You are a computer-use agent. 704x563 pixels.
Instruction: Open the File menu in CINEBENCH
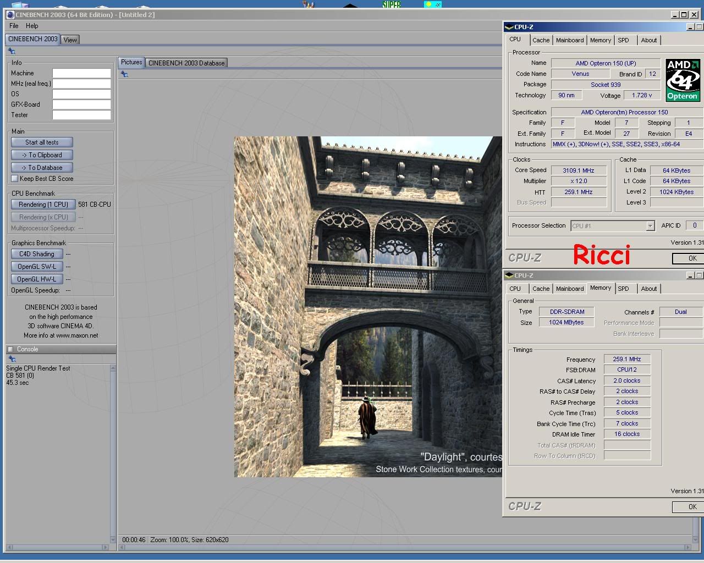pyautogui.click(x=14, y=26)
